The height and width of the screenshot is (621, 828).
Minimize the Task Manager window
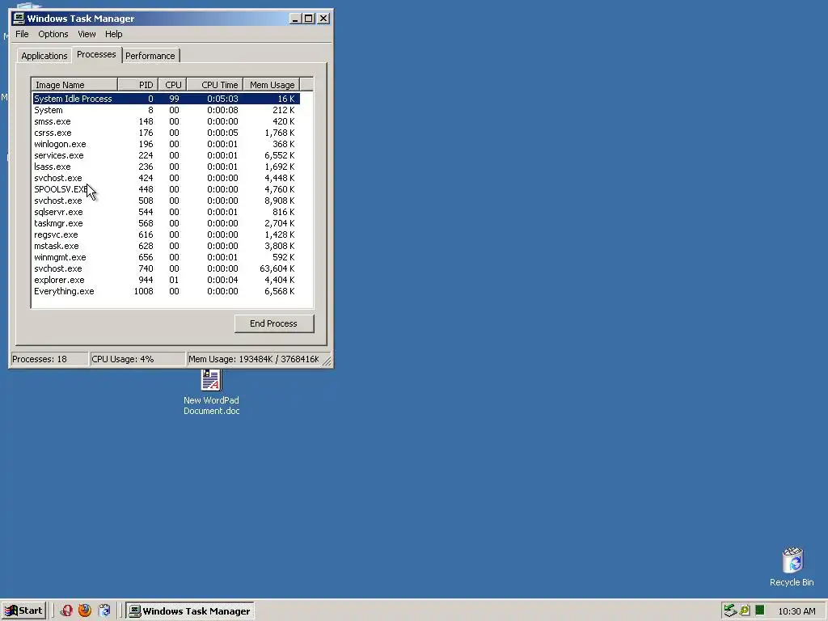(296, 19)
